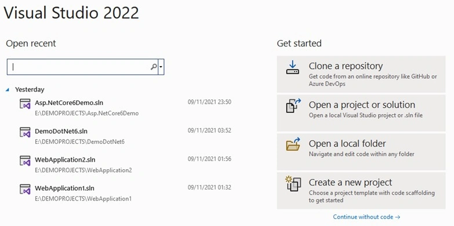This screenshot has width=454, height=226.
Task: Choose Clone a repository
Action: pos(361,74)
